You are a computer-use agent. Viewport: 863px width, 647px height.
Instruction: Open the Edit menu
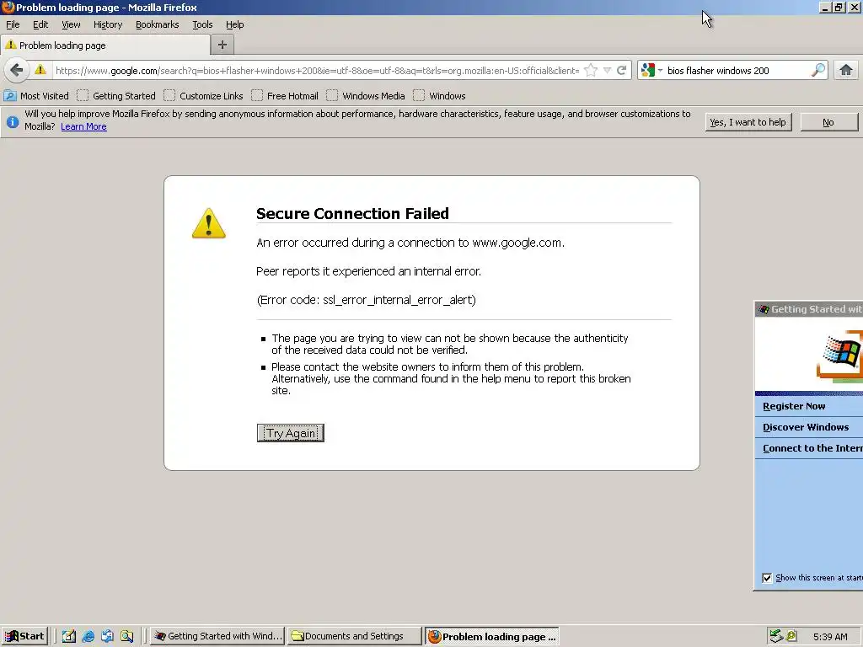click(40, 24)
